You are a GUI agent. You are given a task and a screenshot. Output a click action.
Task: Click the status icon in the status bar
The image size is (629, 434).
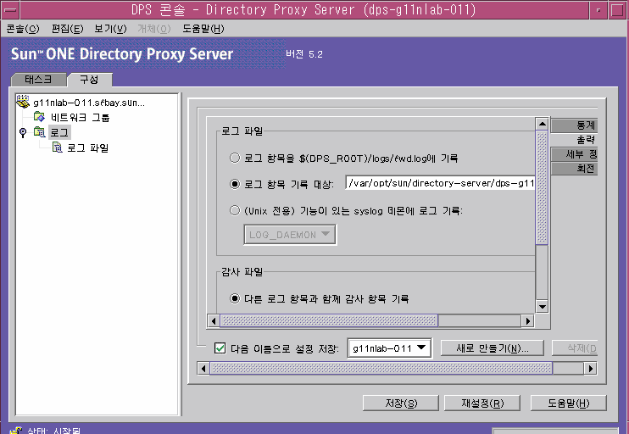[x=16, y=431]
